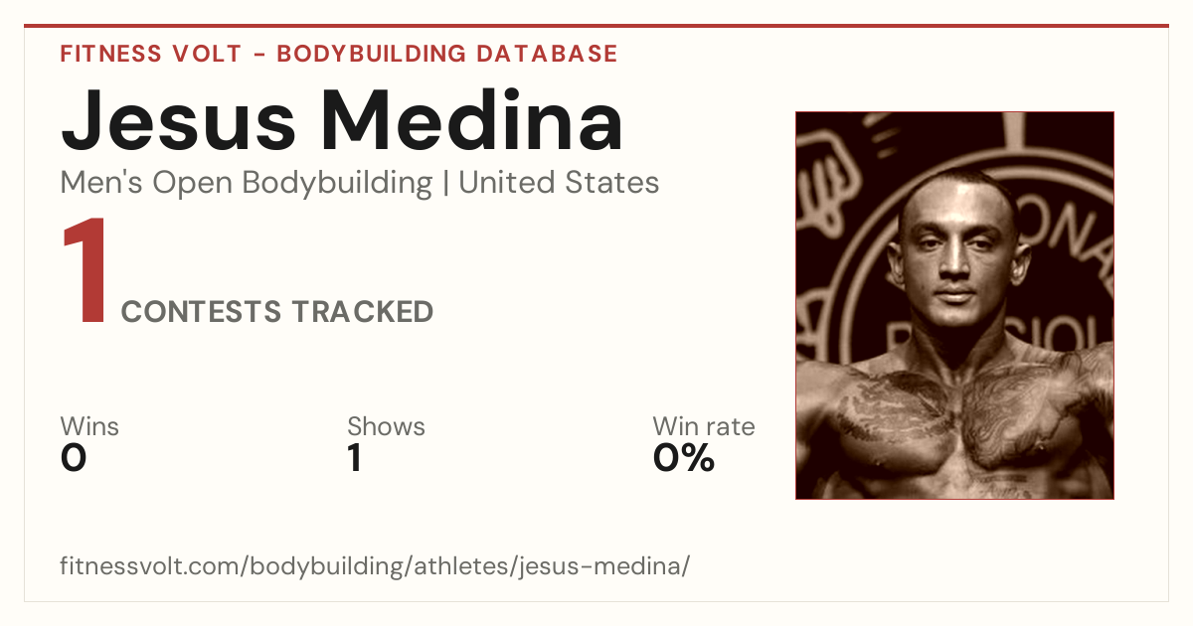Click the United States country text

click(559, 183)
